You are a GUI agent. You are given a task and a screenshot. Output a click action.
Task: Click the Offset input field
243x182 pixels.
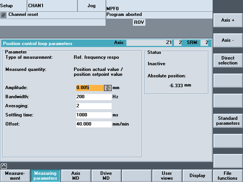tap(94, 124)
